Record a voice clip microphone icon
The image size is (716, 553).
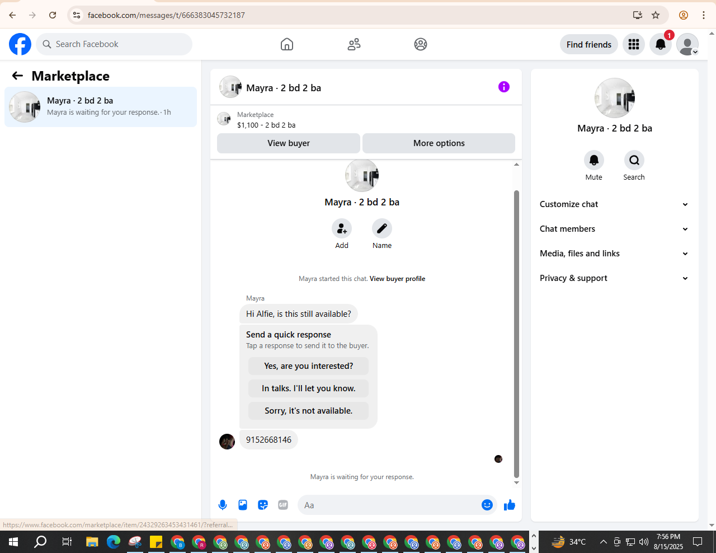tap(223, 505)
